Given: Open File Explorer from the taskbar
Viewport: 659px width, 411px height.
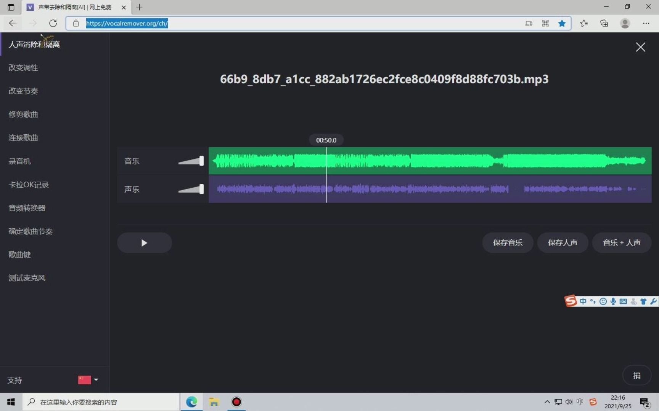Looking at the screenshot, I should [214, 402].
